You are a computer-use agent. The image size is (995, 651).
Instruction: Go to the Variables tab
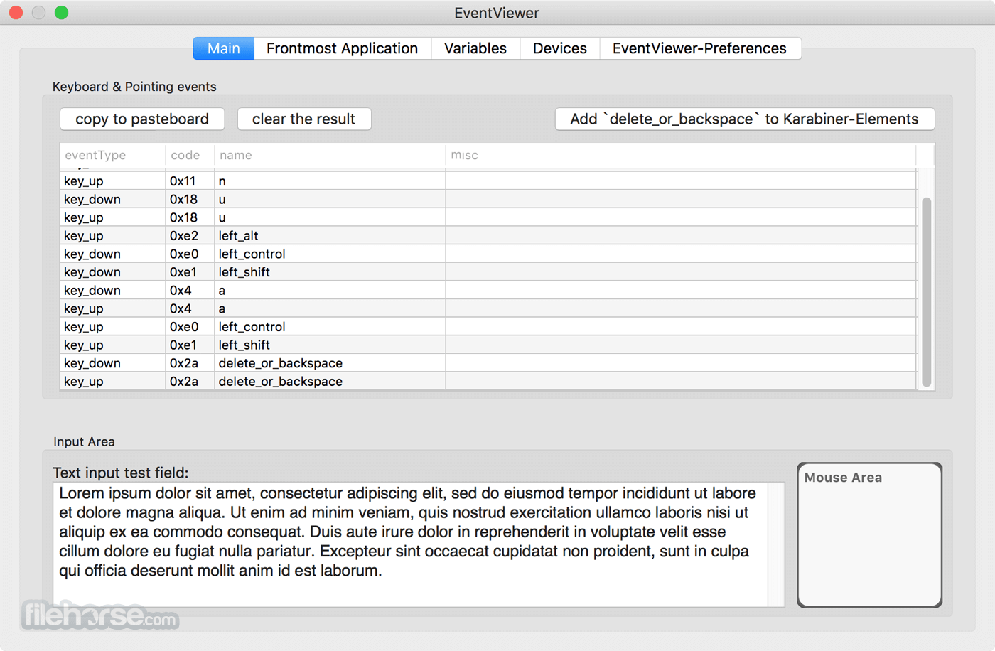coord(475,48)
